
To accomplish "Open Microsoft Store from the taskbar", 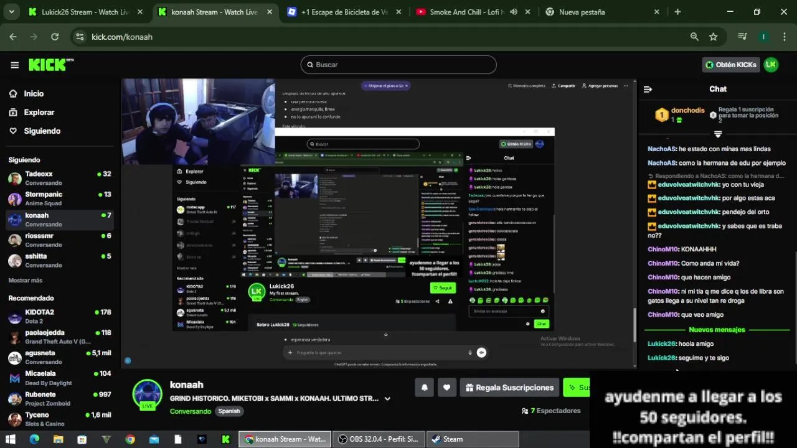I will click(x=82, y=439).
